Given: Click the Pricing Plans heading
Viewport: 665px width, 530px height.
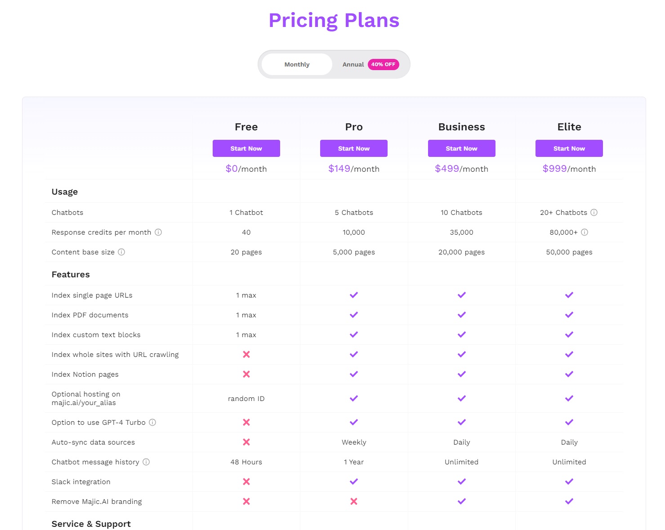Looking at the screenshot, I should click(x=334, y=21).
